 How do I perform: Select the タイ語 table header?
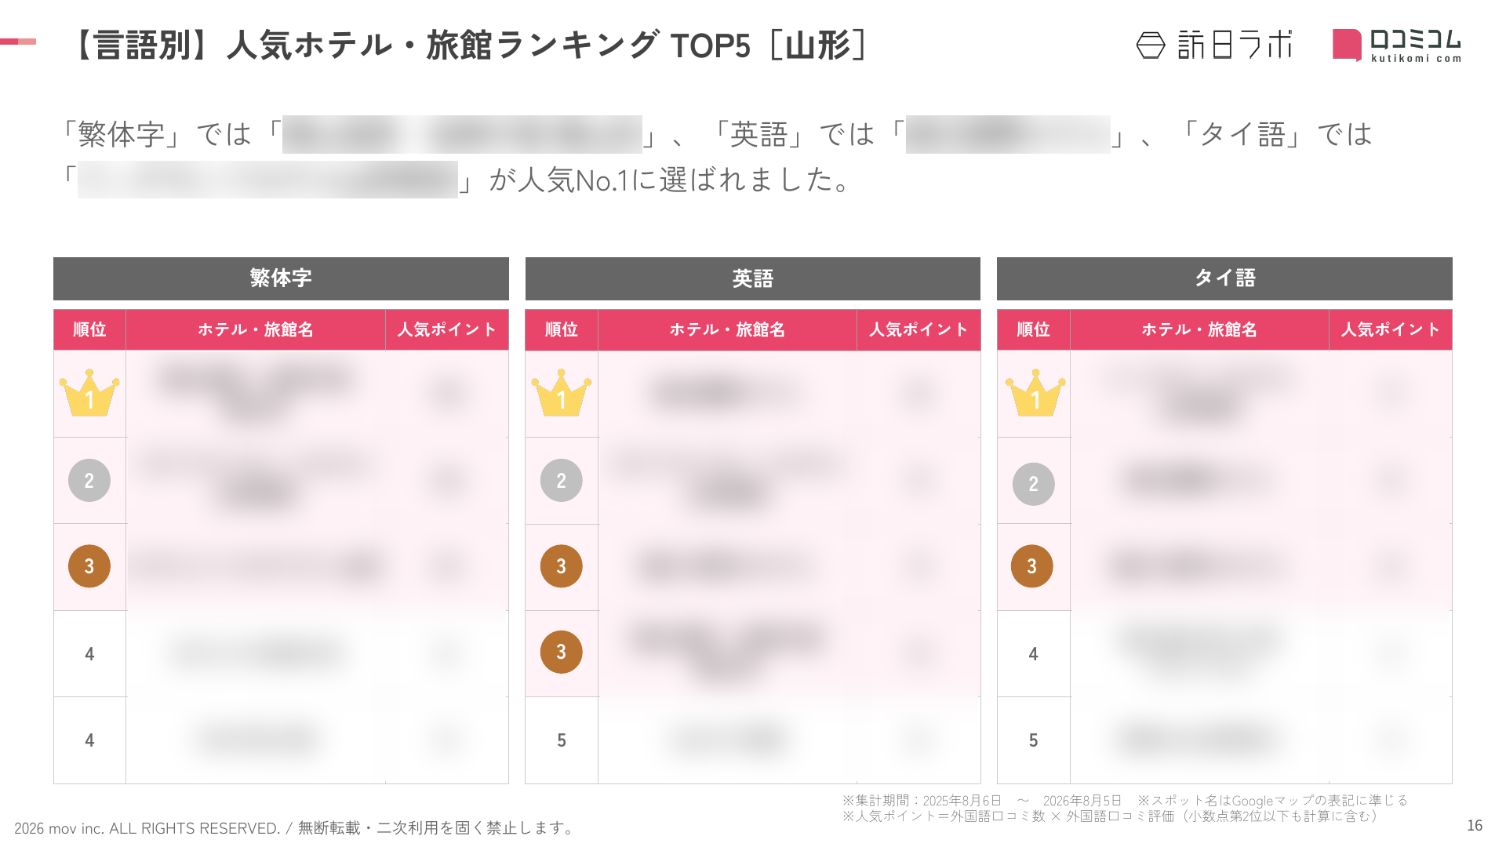(x=1224, y=278)
